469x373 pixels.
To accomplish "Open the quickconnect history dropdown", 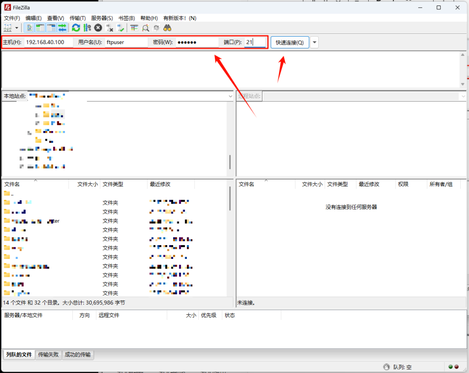I will coord(314,42).
